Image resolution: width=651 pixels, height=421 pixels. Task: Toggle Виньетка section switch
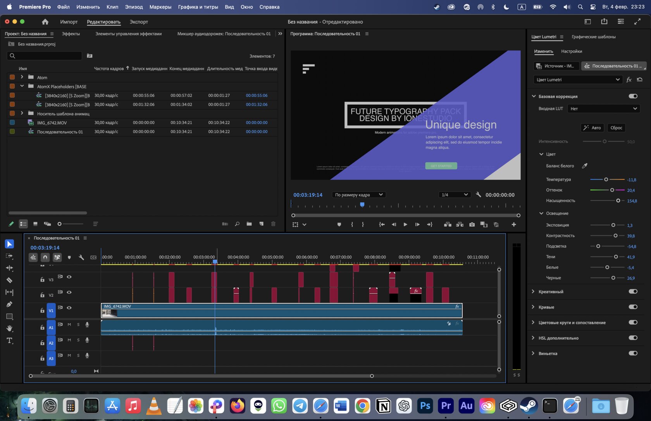click(x=633, y=353)
